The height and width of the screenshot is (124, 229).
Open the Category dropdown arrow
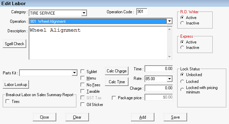(x=84, y=13)
